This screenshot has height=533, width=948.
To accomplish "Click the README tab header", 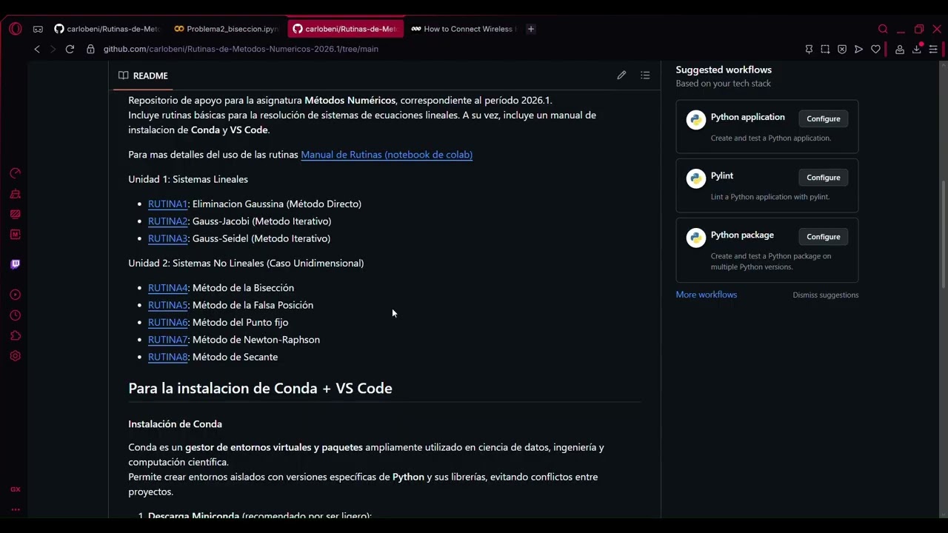I will 144,76.
